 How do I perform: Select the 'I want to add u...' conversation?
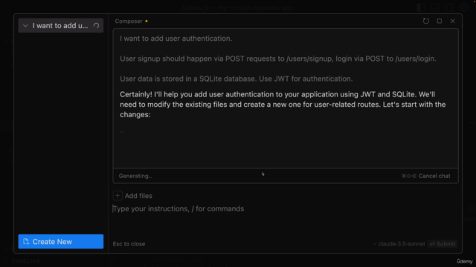tap(60, 26)
